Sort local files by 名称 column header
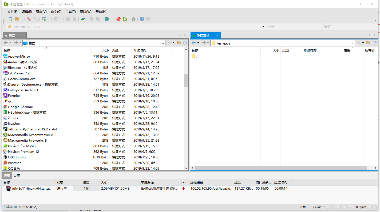The image size is (380, 212). tap(46, 50)
